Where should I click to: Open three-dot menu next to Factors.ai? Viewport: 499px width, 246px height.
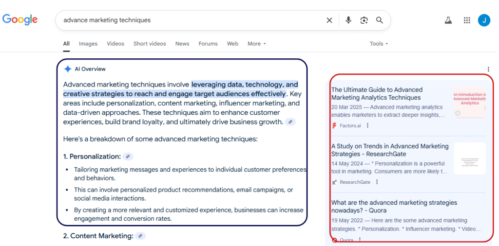click(367, 125)
